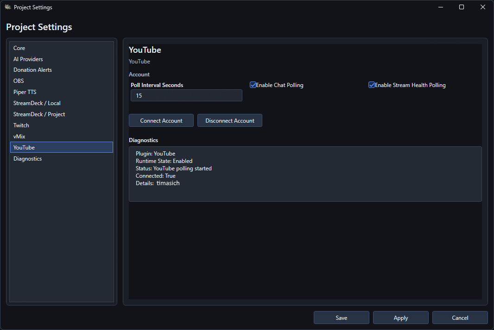Click Disconnect Account button
The height and width of the screenshot is (330, 494).
pyautogui.click(x=230, y=120)
